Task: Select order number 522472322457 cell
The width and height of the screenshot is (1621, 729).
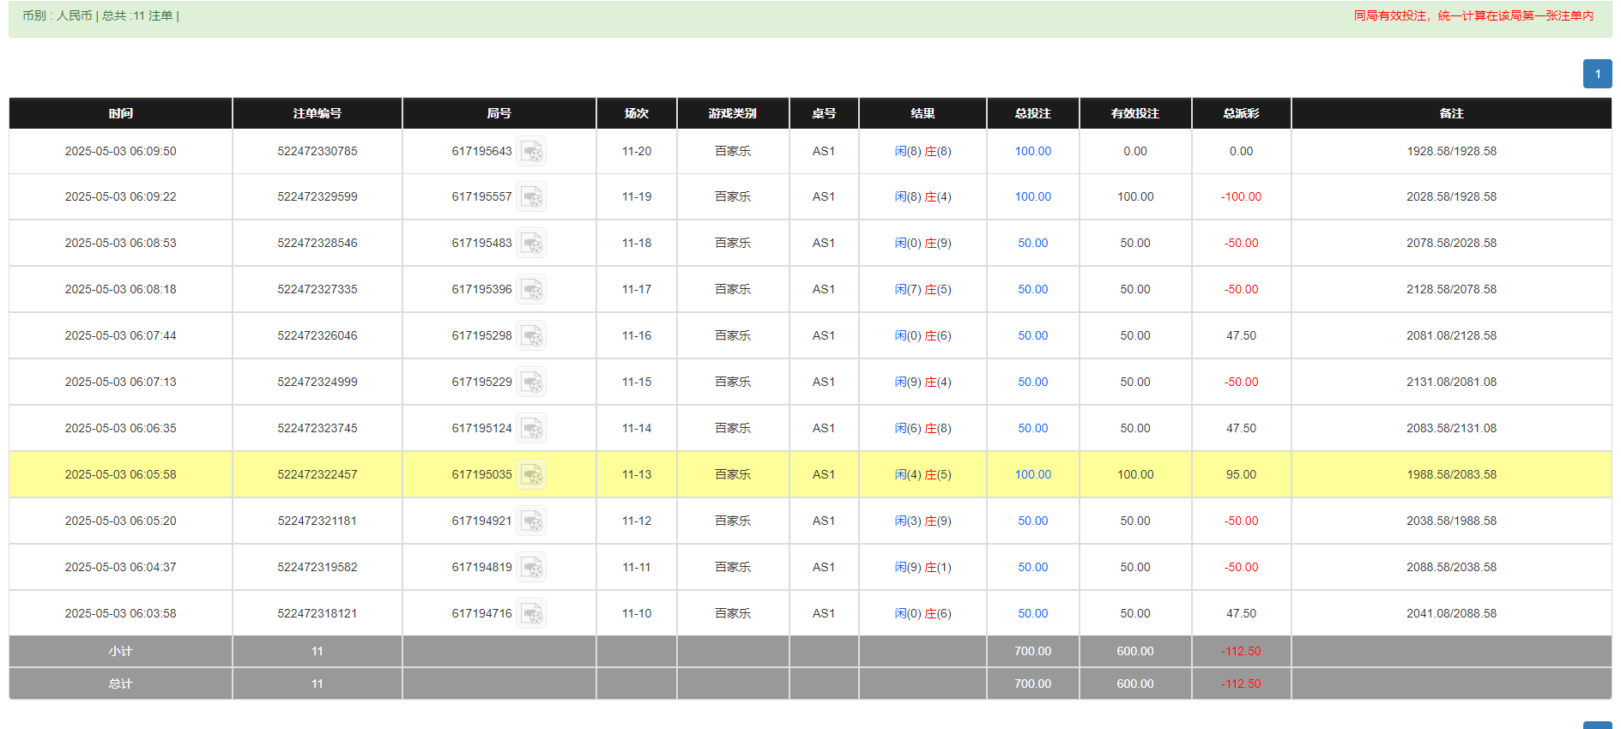Action: pyautogui.click(x=317, y=474)
